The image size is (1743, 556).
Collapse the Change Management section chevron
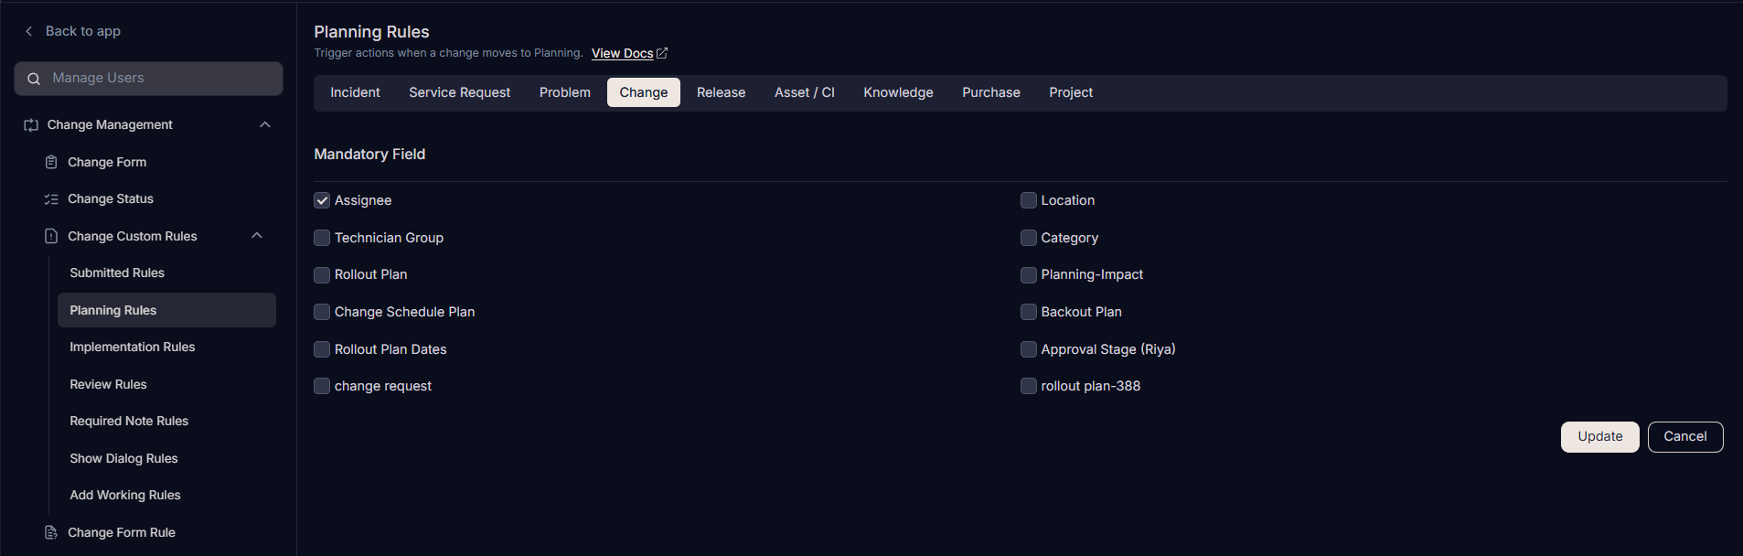pos(265,124)
